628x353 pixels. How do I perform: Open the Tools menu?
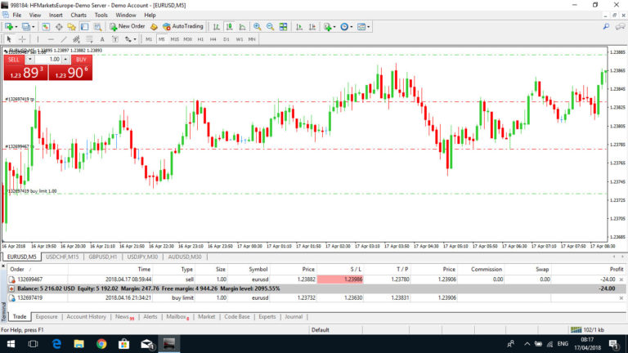[101, 16]
